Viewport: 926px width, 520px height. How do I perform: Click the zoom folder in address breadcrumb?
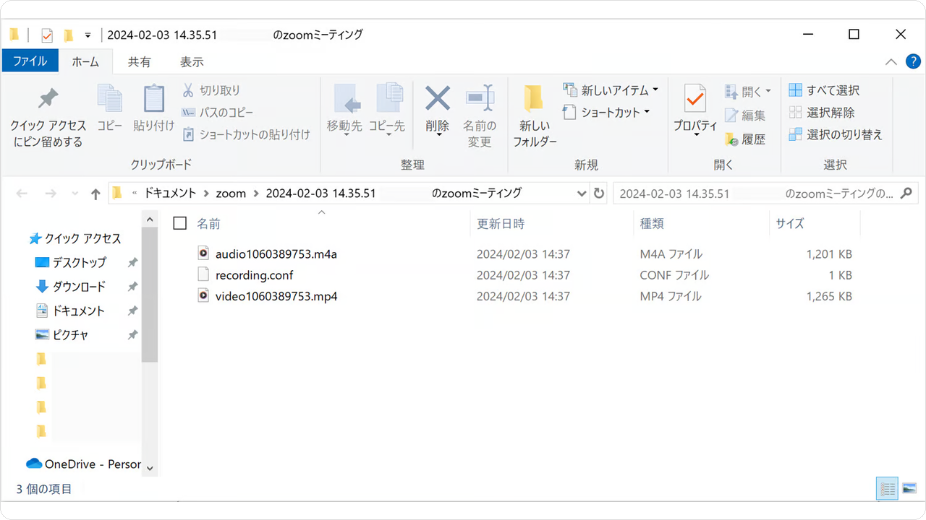point(231,194)
